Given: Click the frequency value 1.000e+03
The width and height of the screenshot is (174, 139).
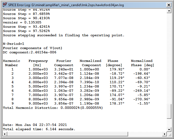Looking at the screenshot, I should [x=38, y=69].
